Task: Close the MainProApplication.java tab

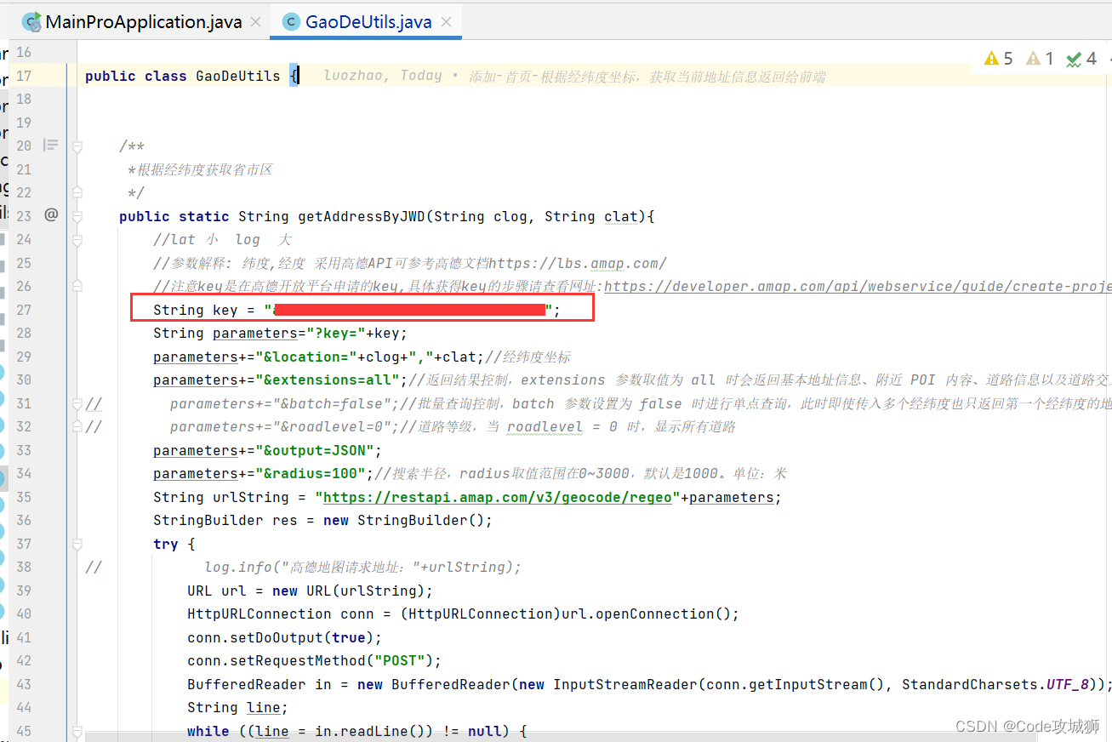Action: [x=255, y=21]
